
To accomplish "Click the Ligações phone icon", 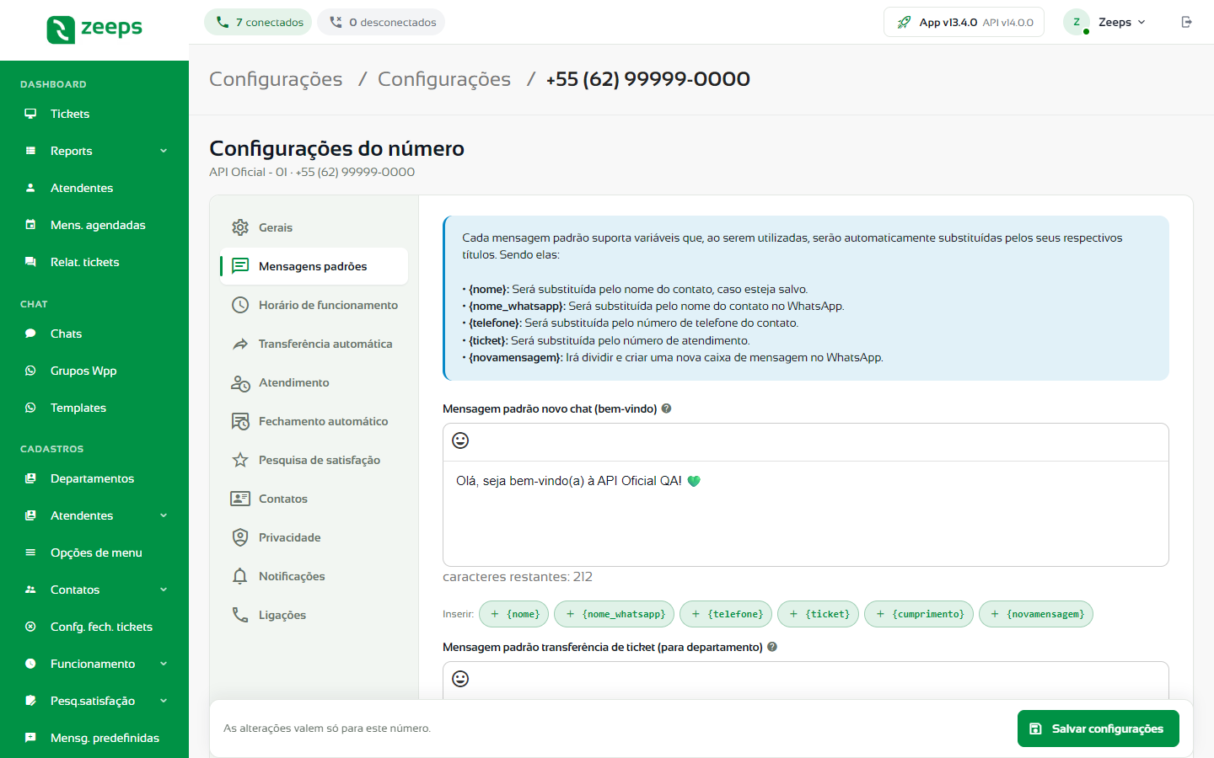I will tap(240, 615).
